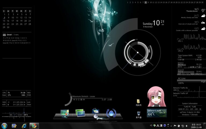The width and height of the screenshot is (206, 129).
Task: Click the Show desktop strip
Action: point(205,126)
